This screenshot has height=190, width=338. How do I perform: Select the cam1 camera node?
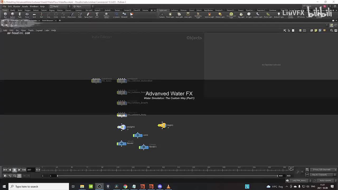(138, 135)
